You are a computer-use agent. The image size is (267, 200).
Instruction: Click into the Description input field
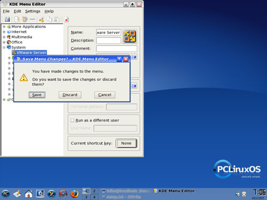click(108, 41)
